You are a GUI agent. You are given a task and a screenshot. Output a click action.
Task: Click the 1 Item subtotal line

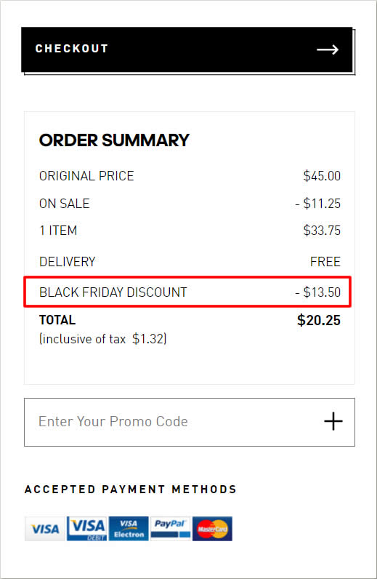[x=190, y=231]
